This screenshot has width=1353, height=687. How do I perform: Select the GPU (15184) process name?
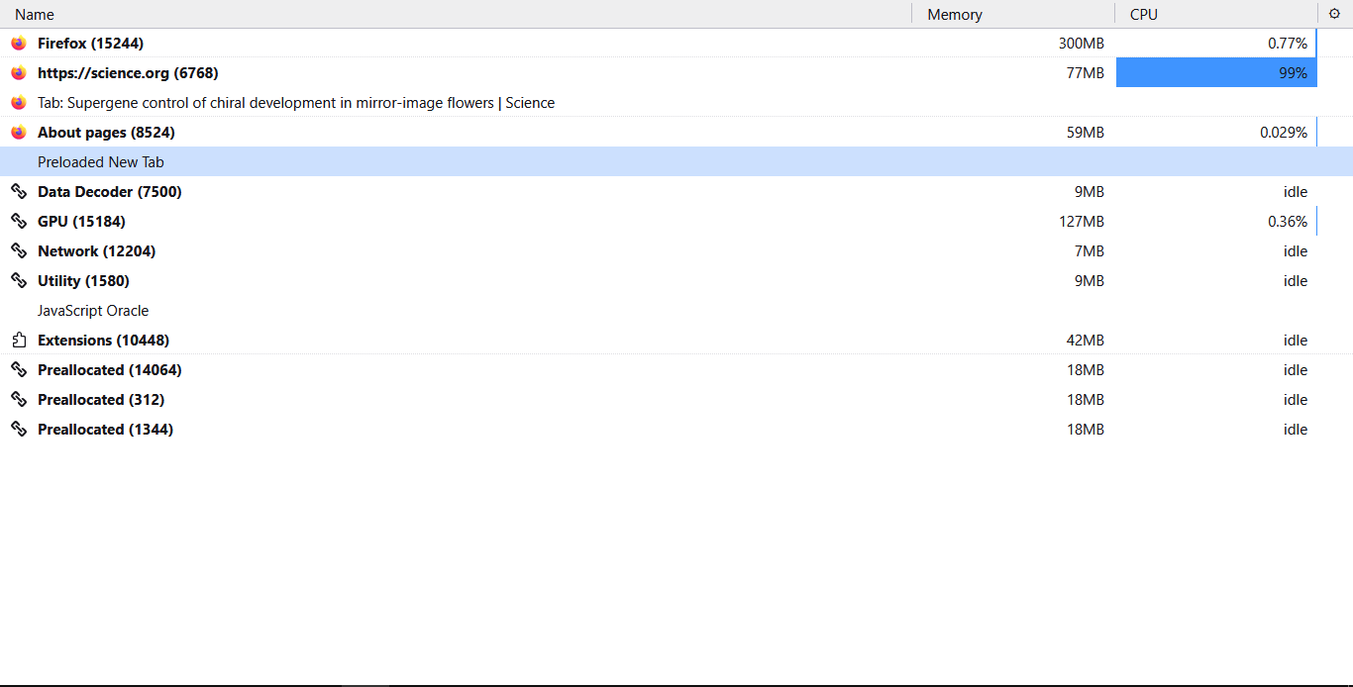click(81, 222)
